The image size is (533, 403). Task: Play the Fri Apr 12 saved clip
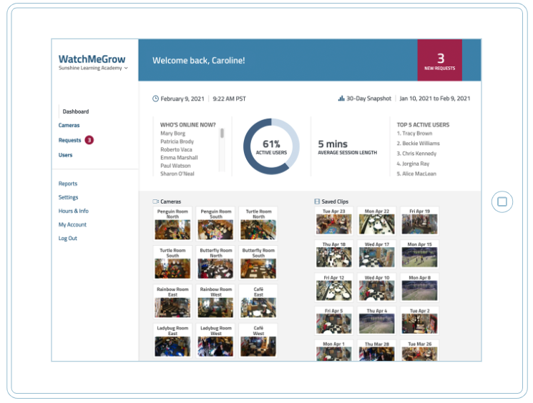click(334, 288)
